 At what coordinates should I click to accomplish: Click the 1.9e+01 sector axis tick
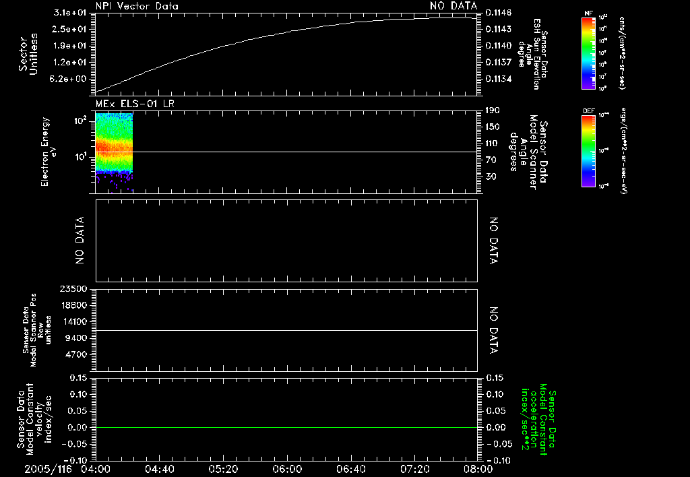(69, 46)
